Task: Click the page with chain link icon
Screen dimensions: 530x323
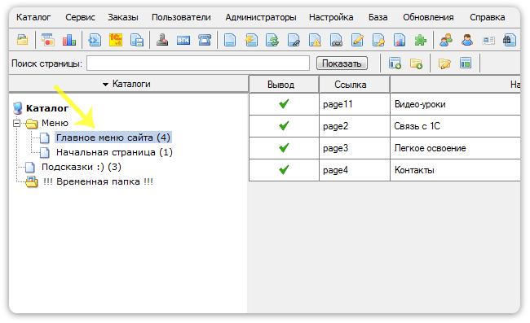Action: pos(336,40)
